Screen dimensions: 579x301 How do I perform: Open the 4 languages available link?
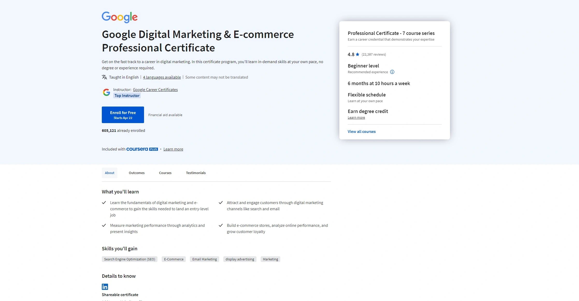pyautogui.click(x=162, y=77)
